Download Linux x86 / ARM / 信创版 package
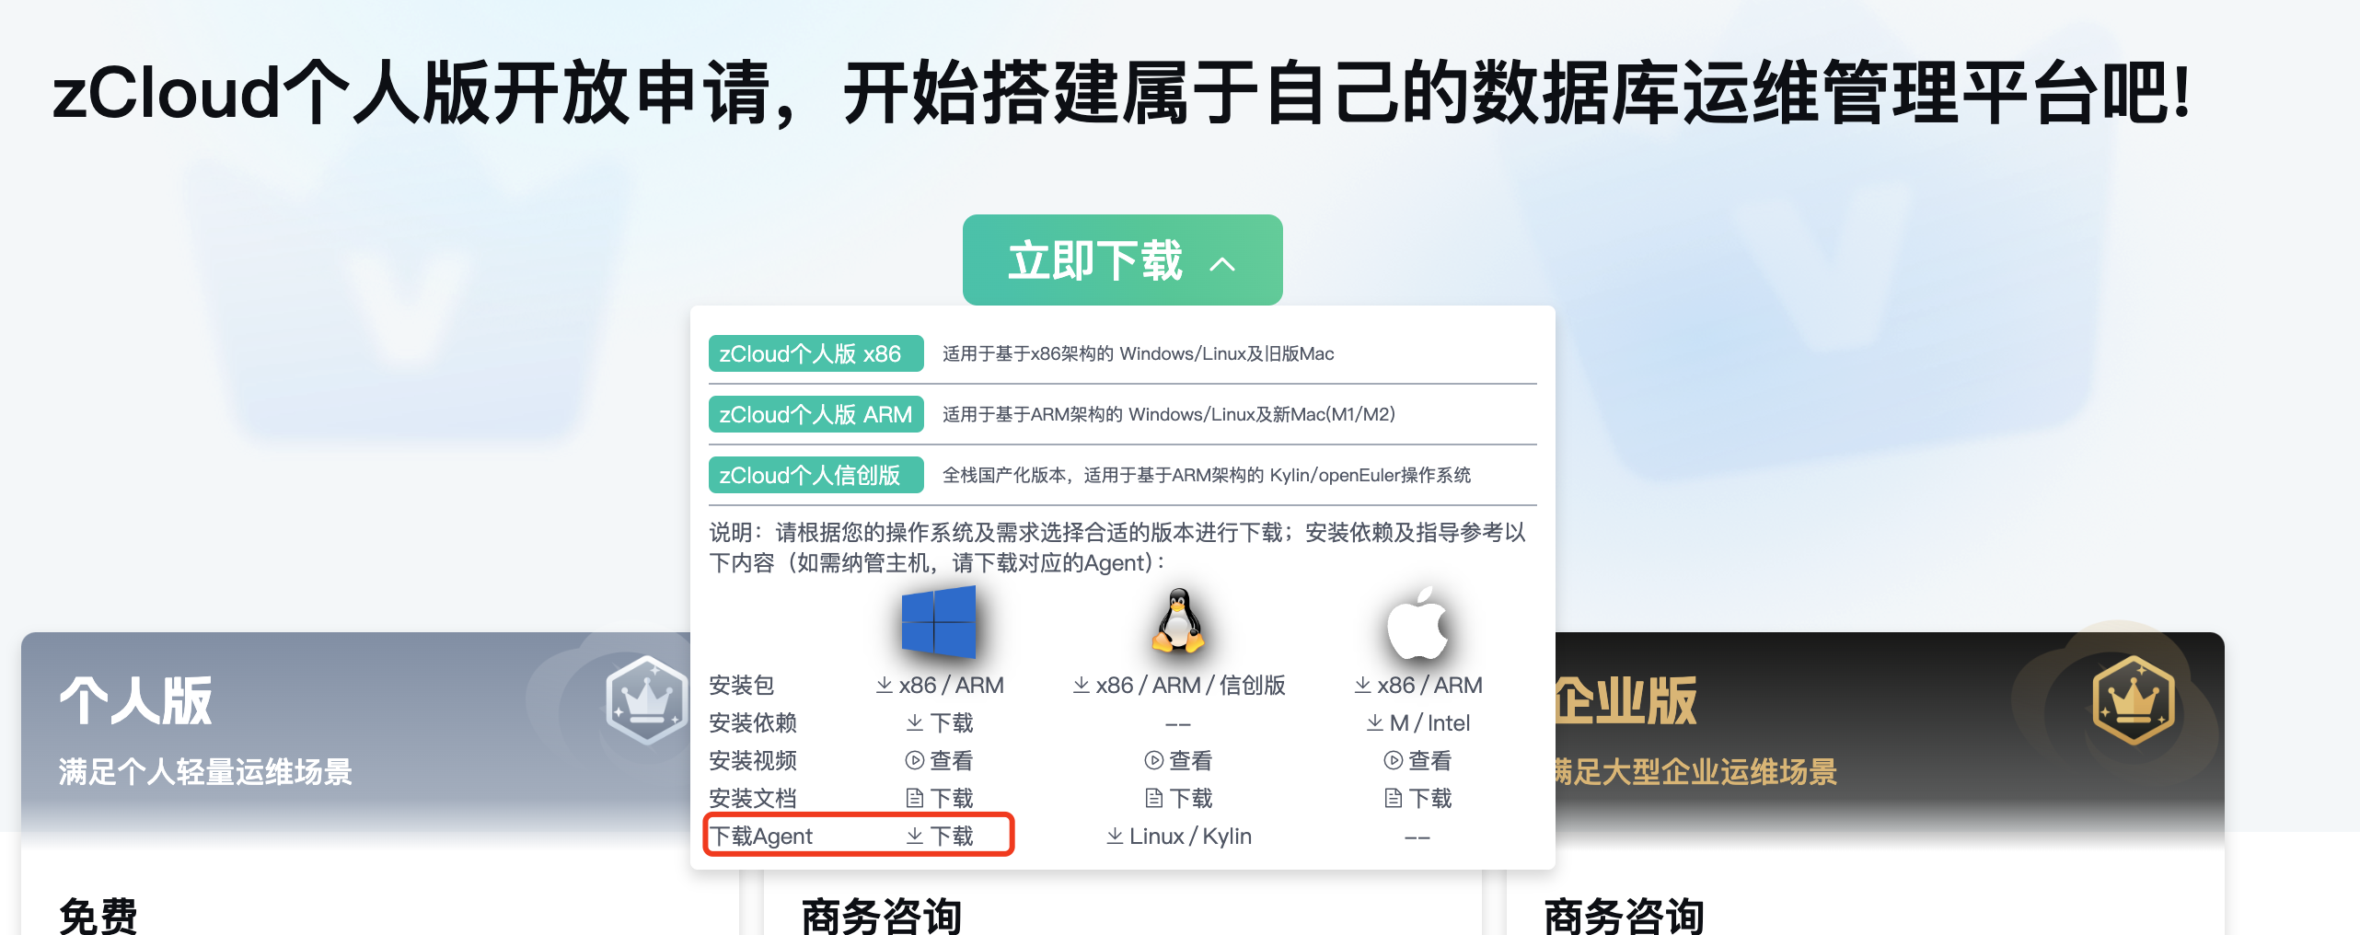This screenshot has width=2360, height=935. pyautogui.click(x=1178, y=685)
